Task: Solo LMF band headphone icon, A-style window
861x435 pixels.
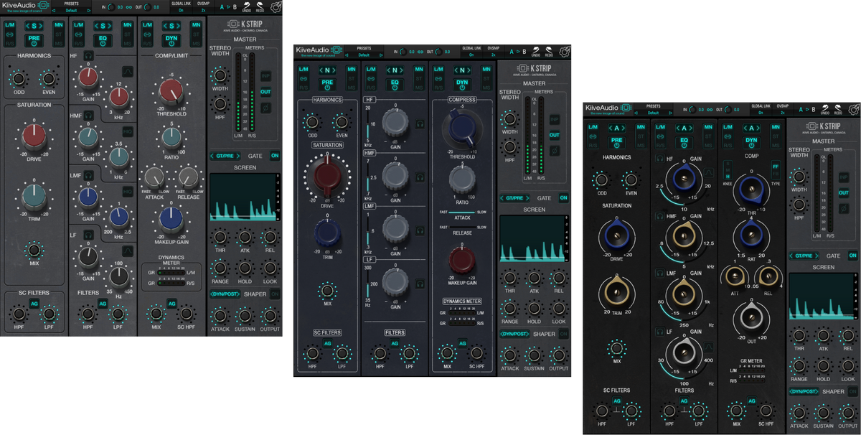Action: click(x=659, y=273)
